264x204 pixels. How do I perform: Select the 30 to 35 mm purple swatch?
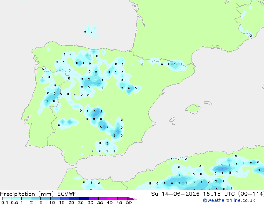[93, 199]
